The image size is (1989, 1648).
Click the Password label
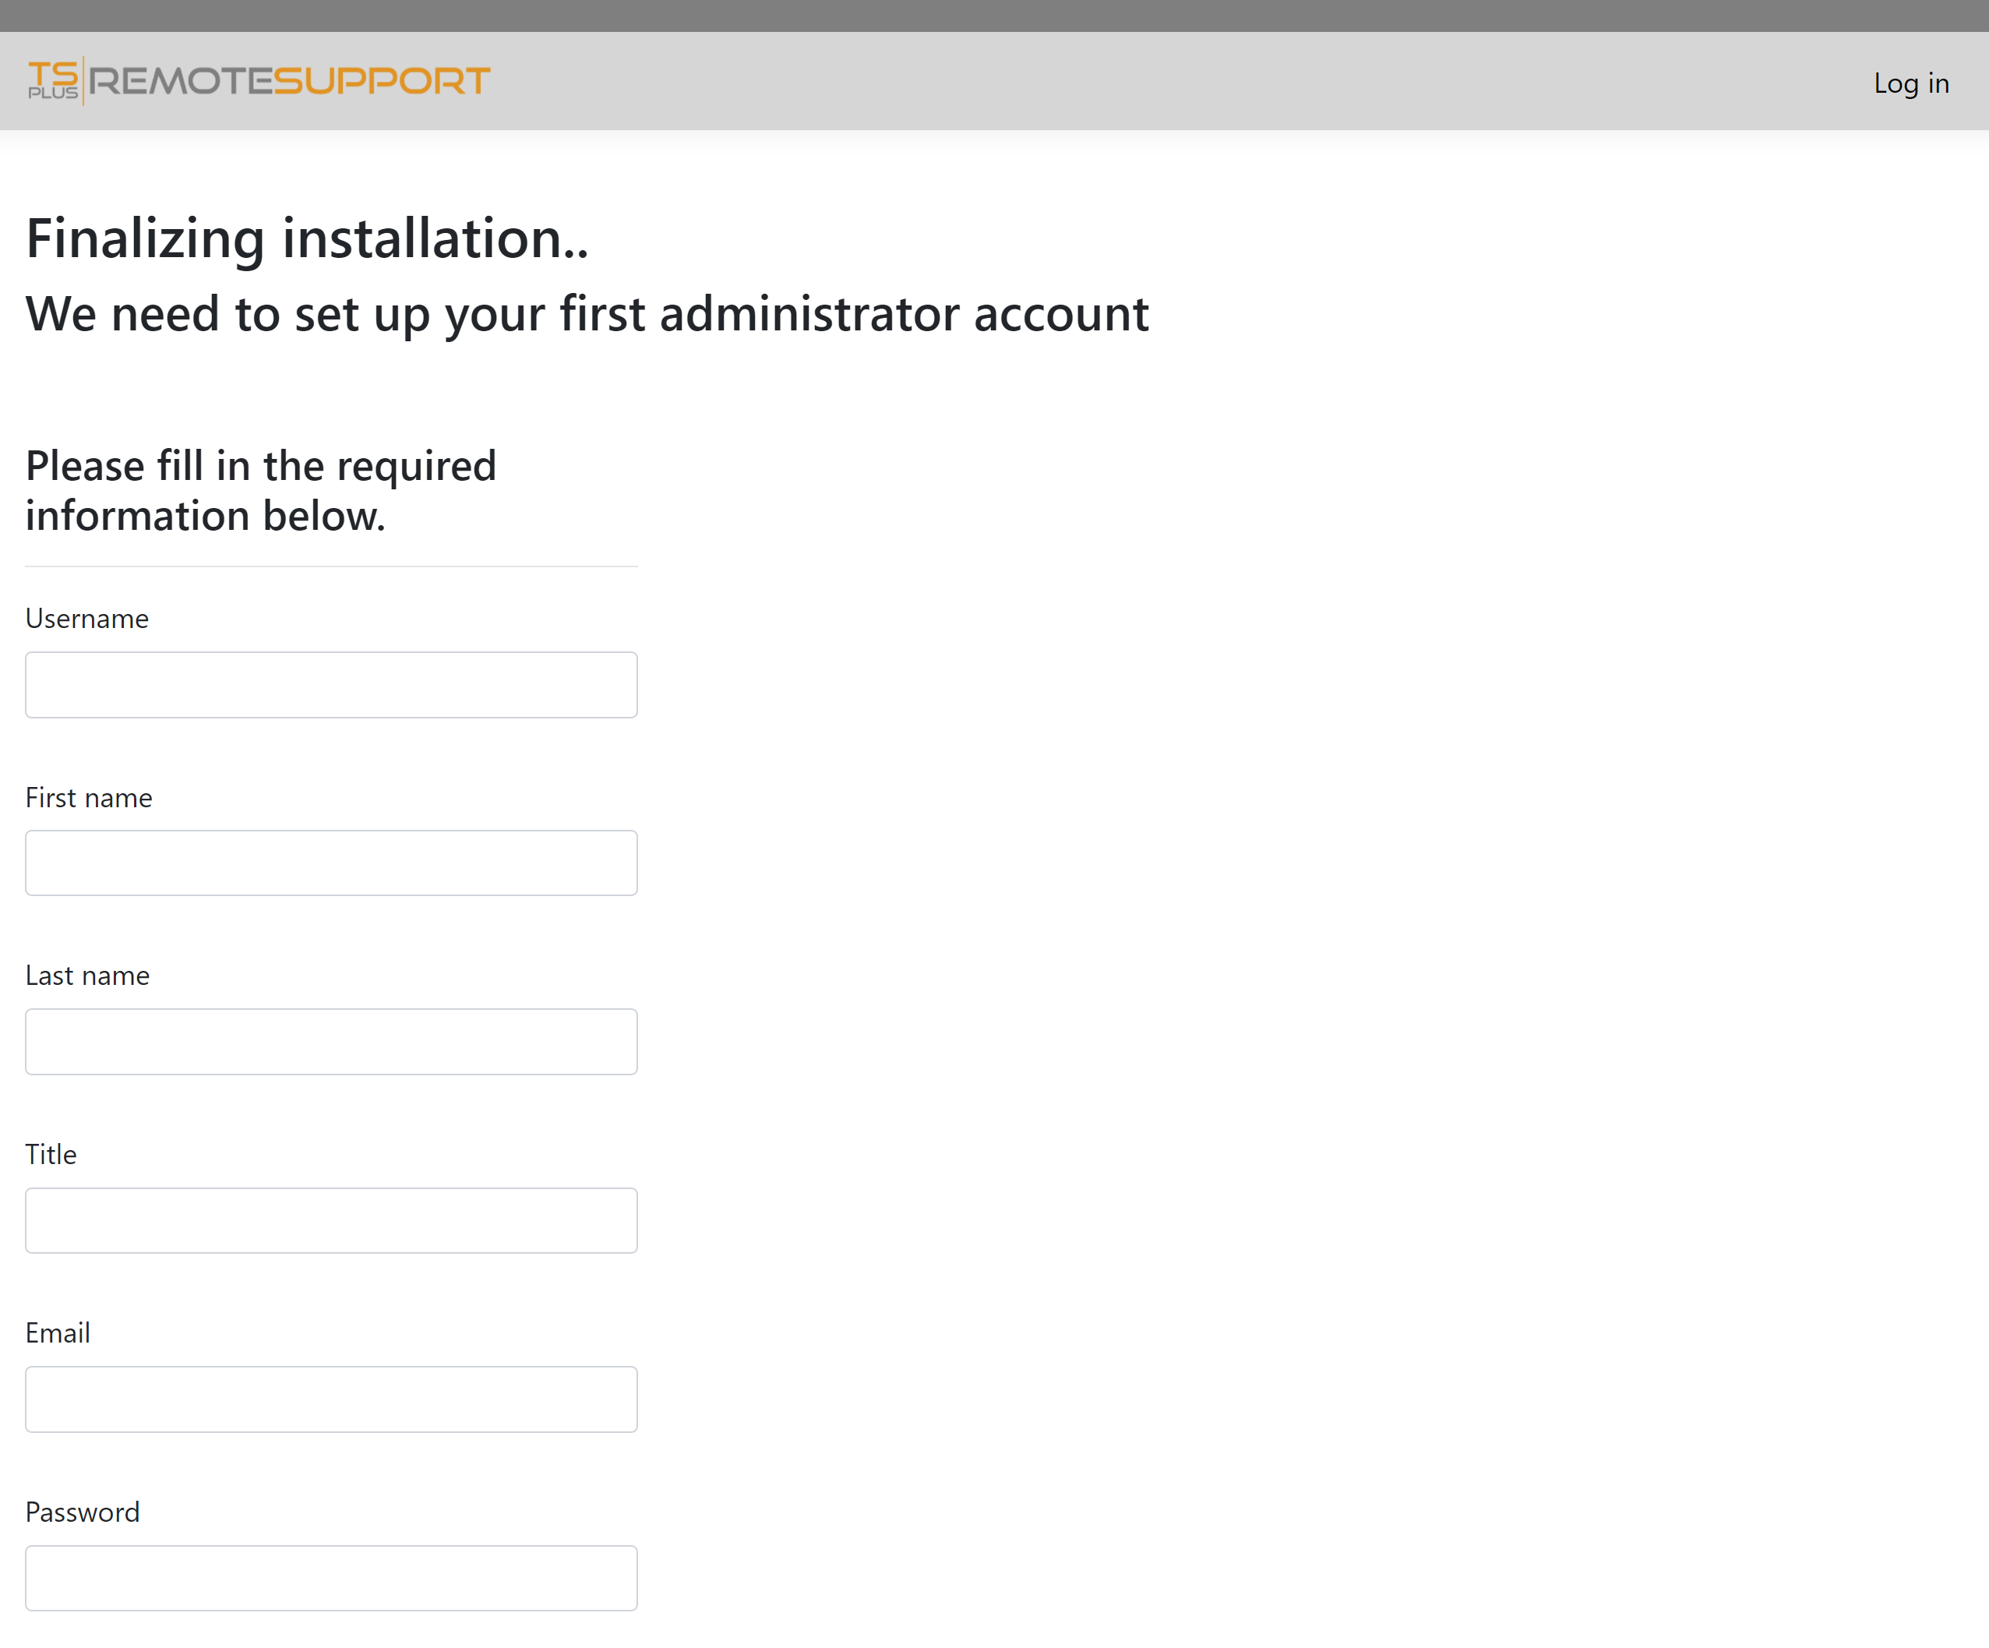coord(83,1512)
